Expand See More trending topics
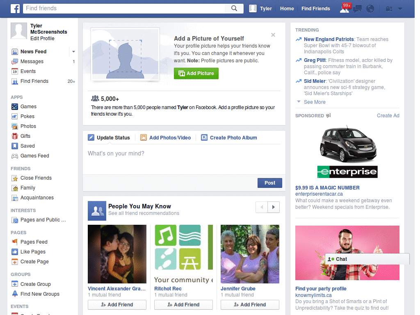Screen dimensions: 420x315 click(315, 102)
